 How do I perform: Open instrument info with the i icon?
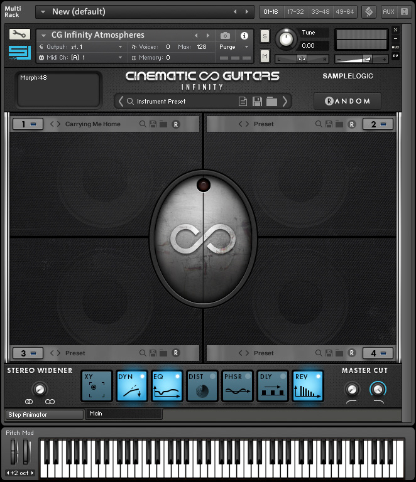(x=244, y=36)
